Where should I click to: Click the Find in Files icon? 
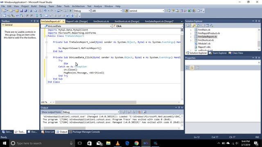(x=126, y=11)
